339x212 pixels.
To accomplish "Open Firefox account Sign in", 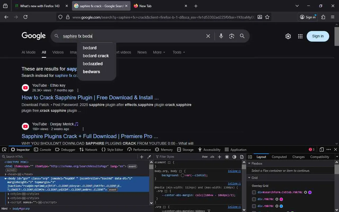I will pyautogui.click(x=308, y=17).
